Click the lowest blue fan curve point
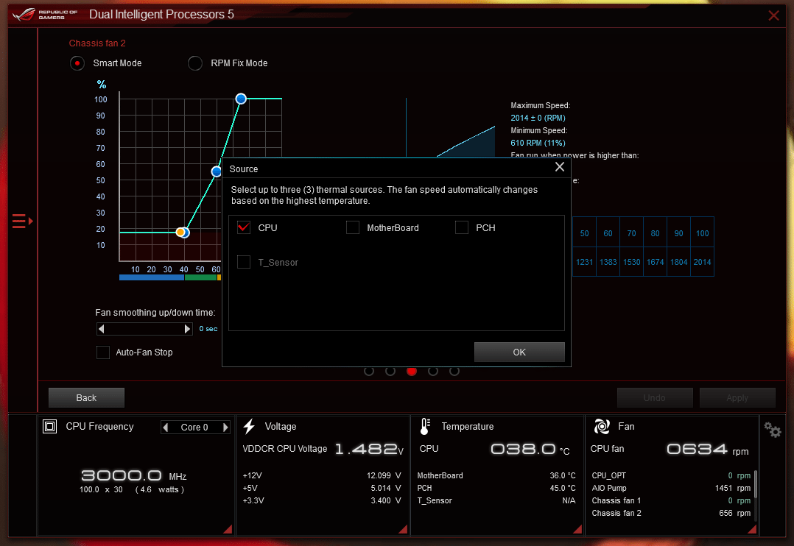 point(186,233)
